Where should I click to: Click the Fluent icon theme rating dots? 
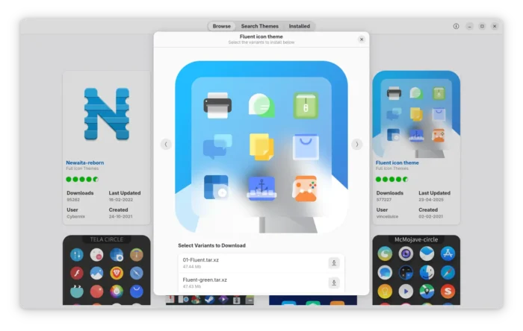392,180
